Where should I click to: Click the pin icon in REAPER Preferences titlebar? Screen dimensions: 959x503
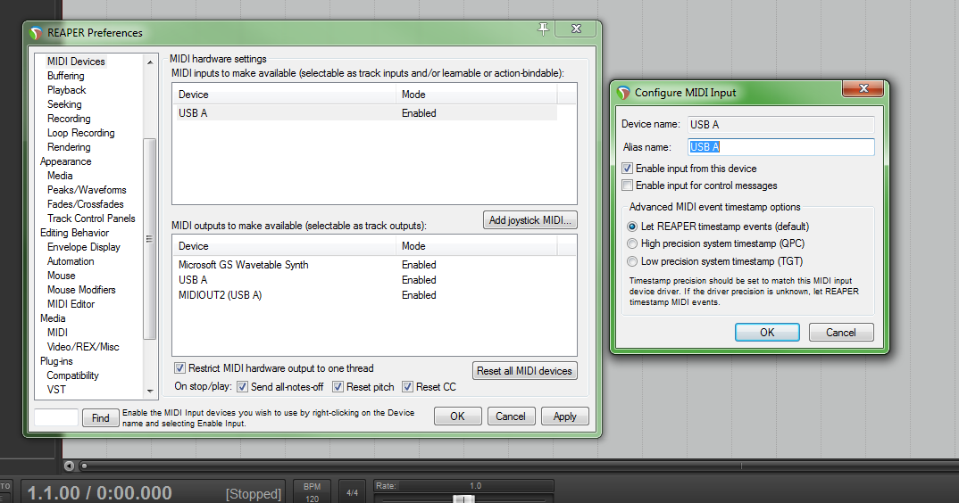tap(543, 29)
